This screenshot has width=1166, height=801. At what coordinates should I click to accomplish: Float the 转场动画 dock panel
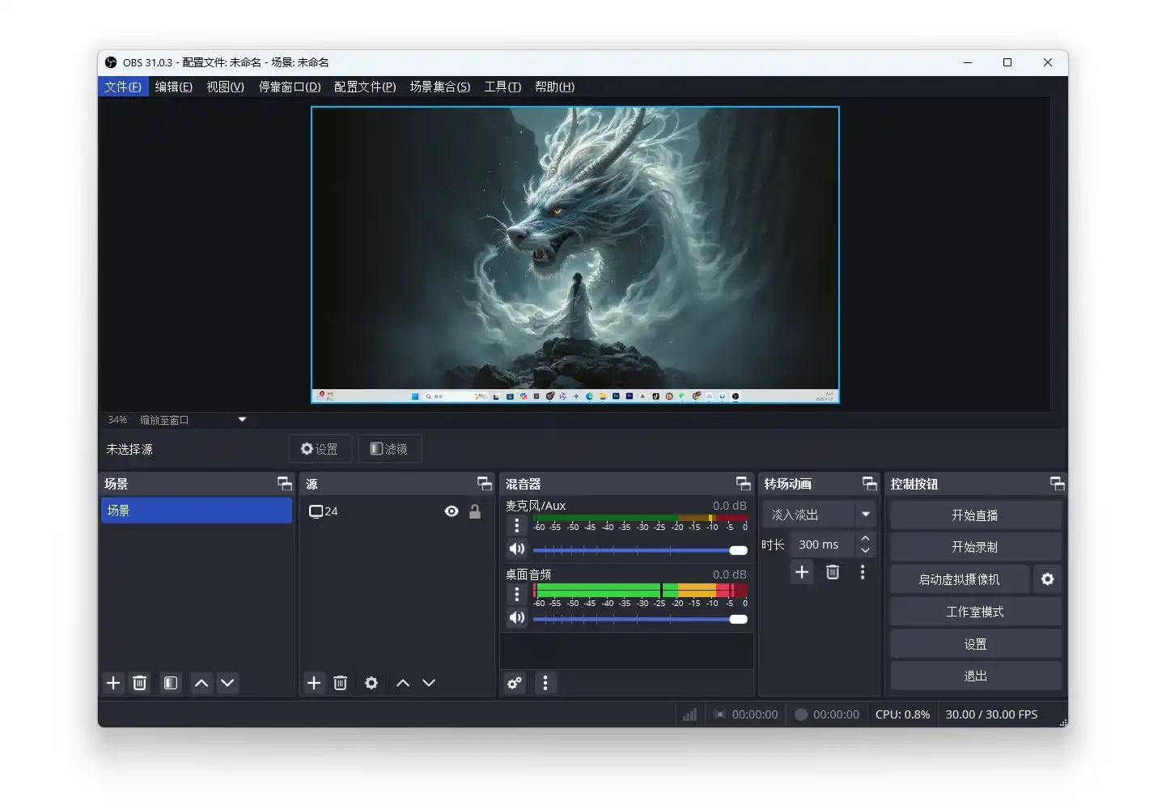click(870, 484)
